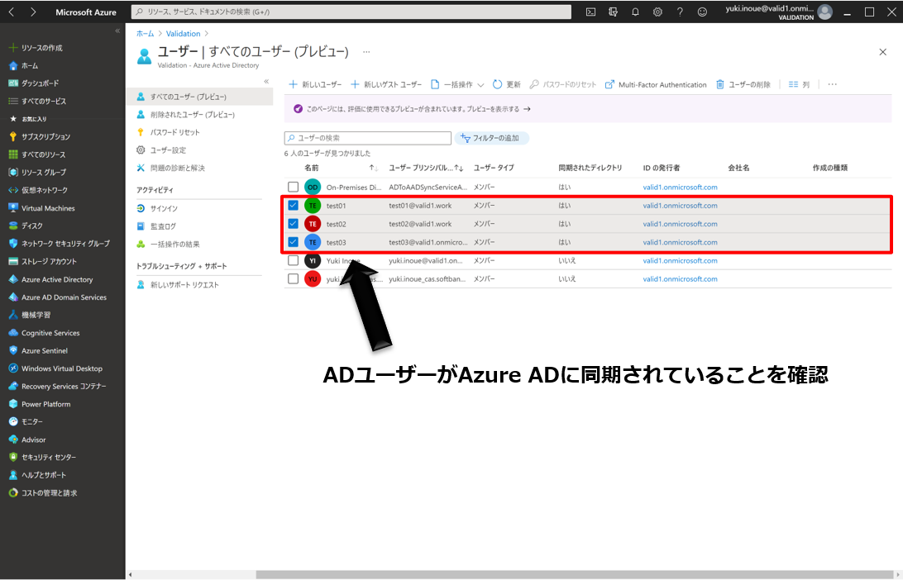
Task: Click フィルターの追加 button
Action: (491, 138)
